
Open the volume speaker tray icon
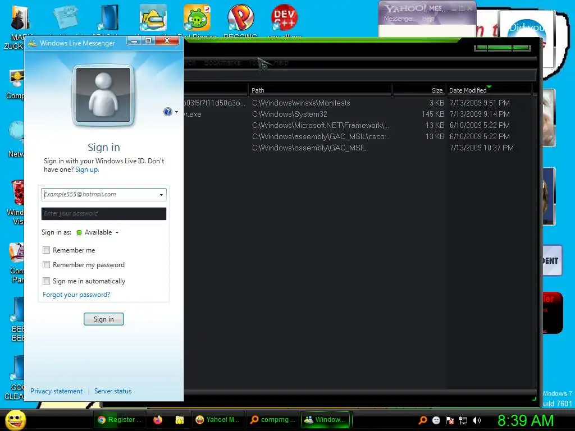pos(476,420)
